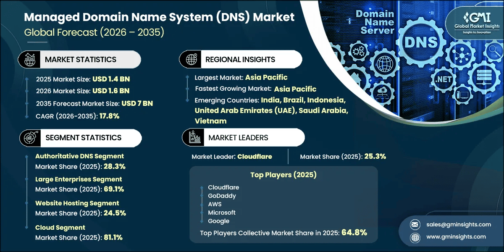
Task: Click Large Enterprises Segment label
Action: (x=79, y=179)
